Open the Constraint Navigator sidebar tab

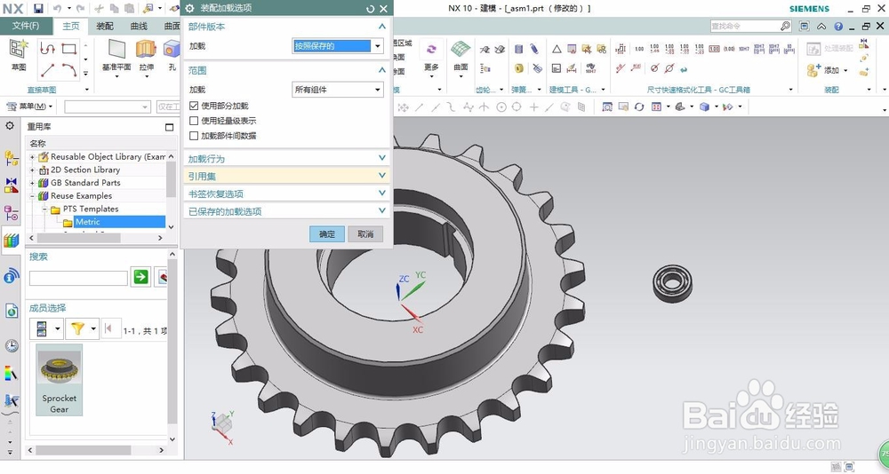coord(11,186)
